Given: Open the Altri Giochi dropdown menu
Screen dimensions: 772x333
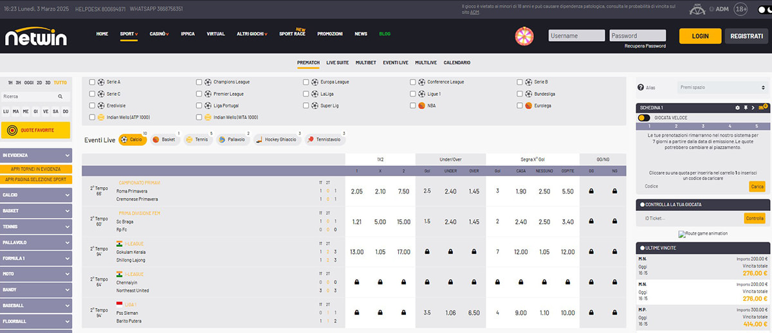Looking at the screenshot, I should [x=252, y=33].
